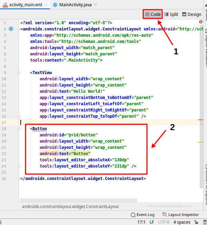Click the fold end marker on line 16
The image size is (207, 225).
(x=19, y=116)
